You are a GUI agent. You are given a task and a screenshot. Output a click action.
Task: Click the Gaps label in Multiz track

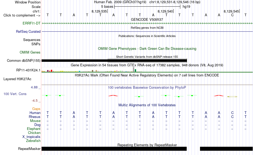pyautogui.click(x=36, y=109)
